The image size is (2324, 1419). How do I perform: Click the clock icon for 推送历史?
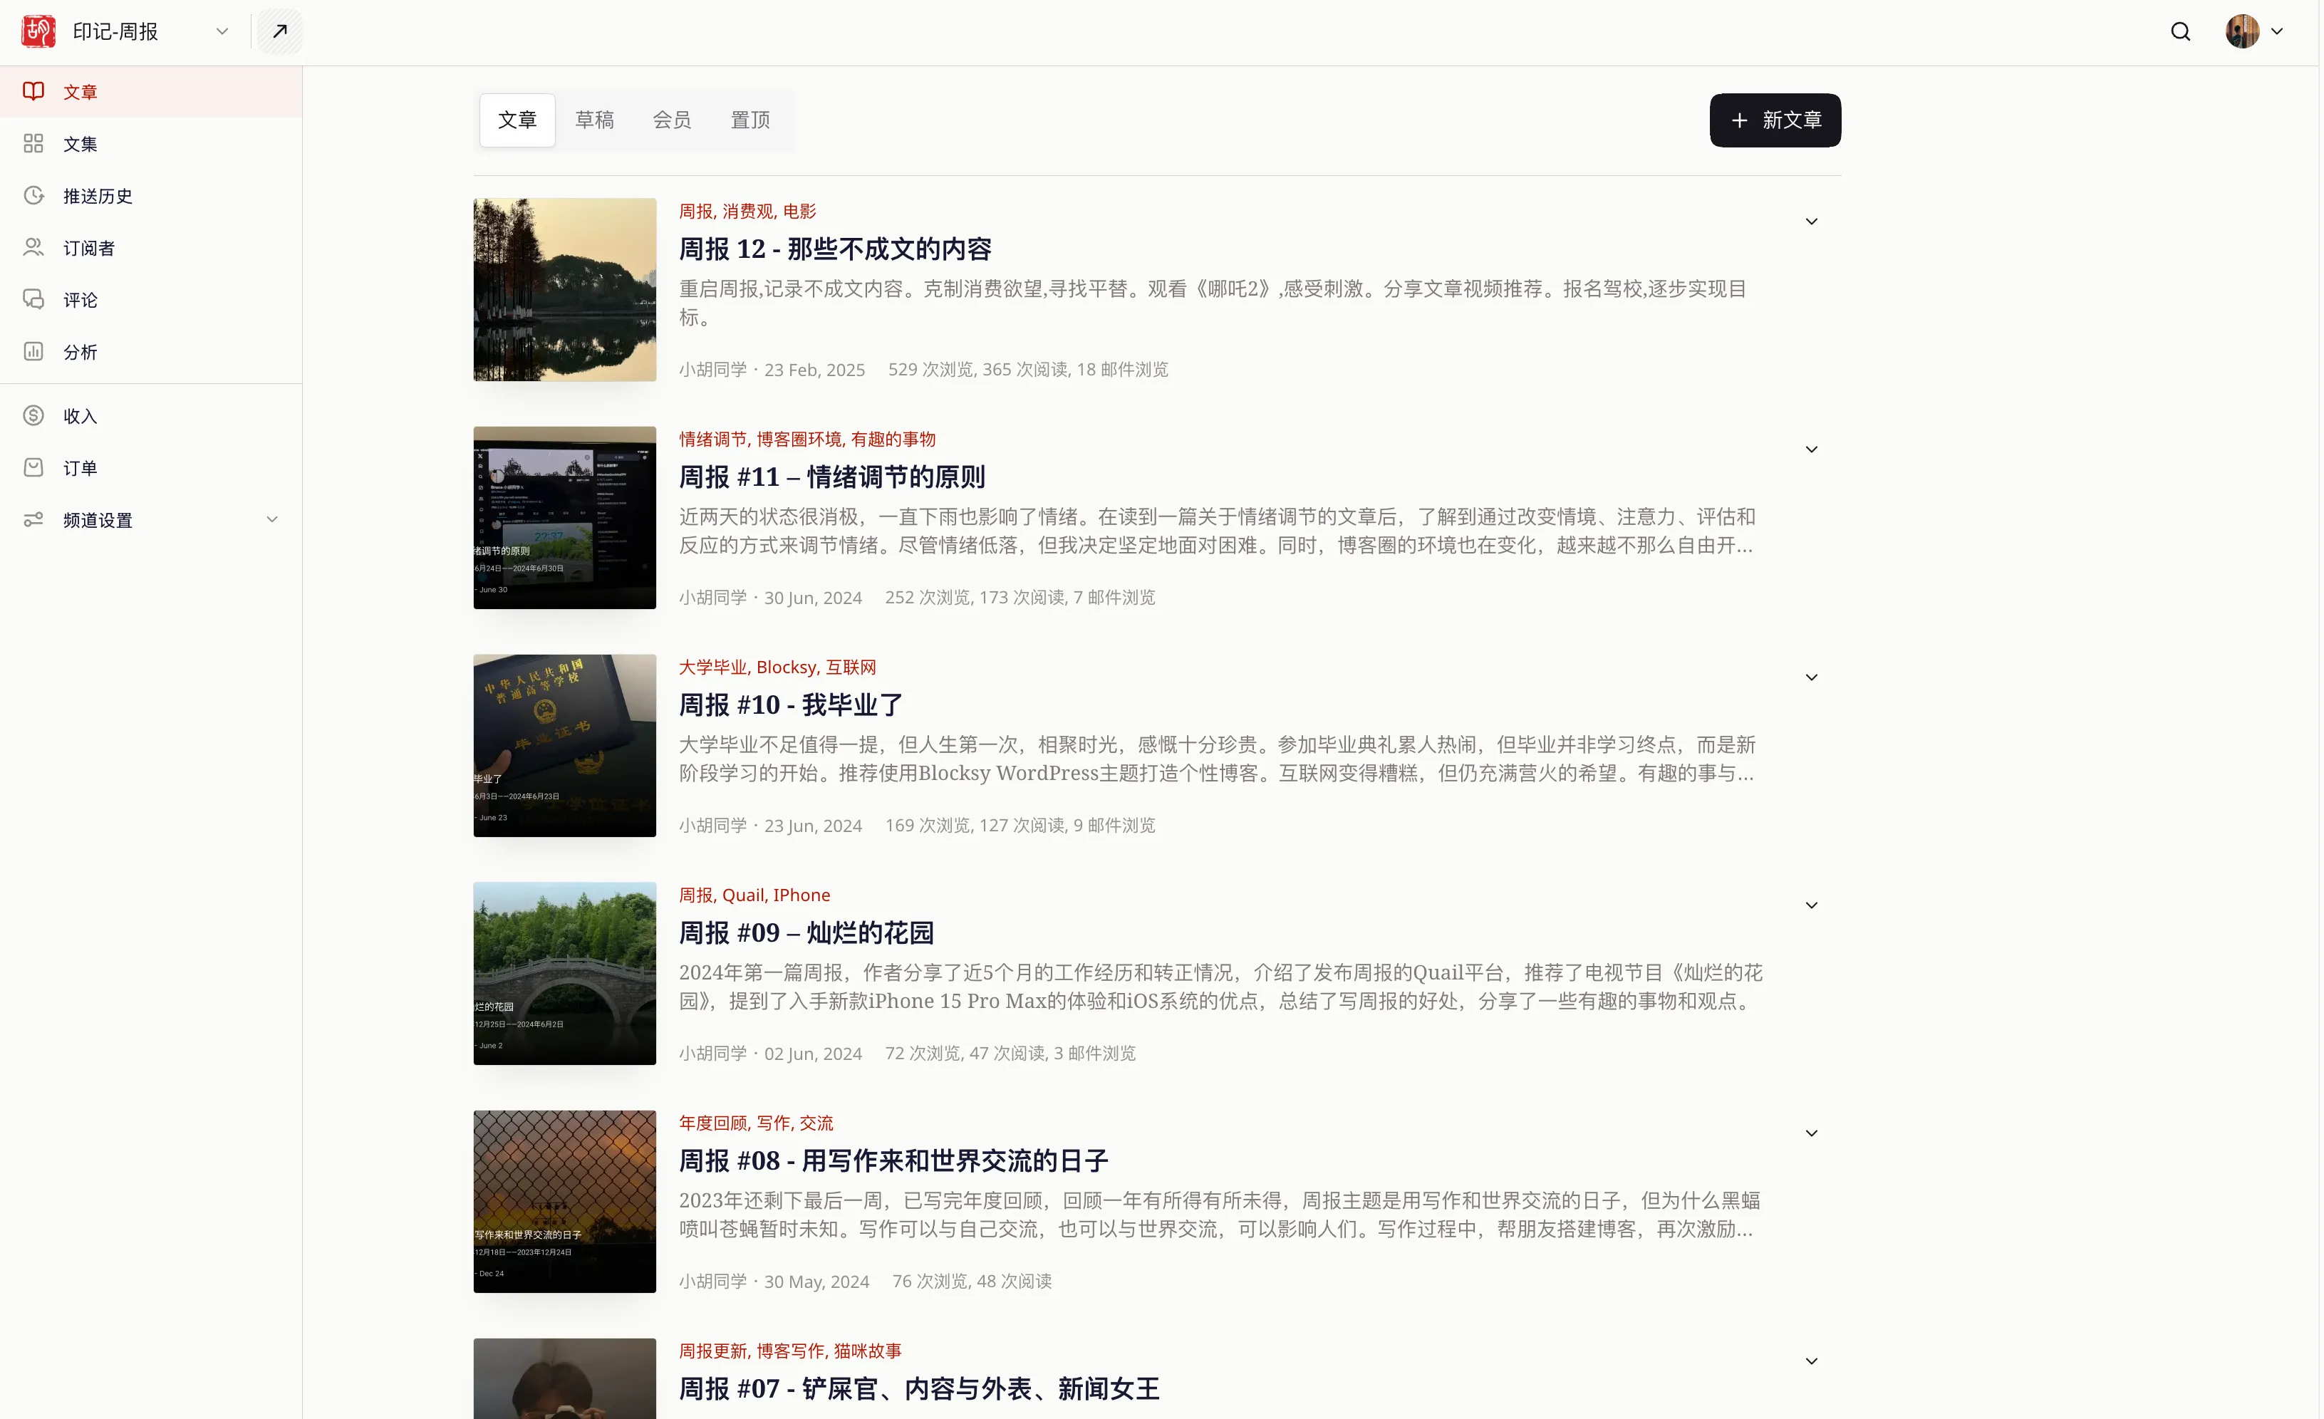[x=34, y=195]
